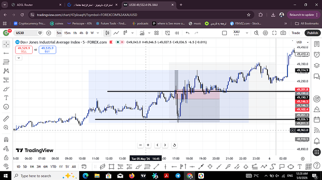Open the XAU layout name dropdown

(x=247, y=33)
